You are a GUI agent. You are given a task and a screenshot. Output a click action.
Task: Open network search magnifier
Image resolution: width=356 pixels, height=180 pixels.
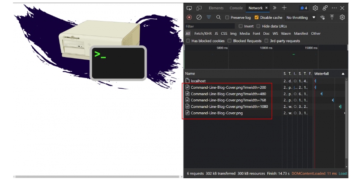pos(219,17)
